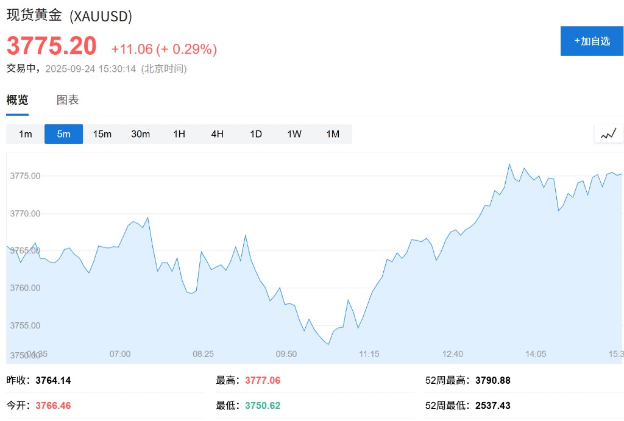
Task: Select the 1M monthly timeframe
Action: (x=333, y=134)
